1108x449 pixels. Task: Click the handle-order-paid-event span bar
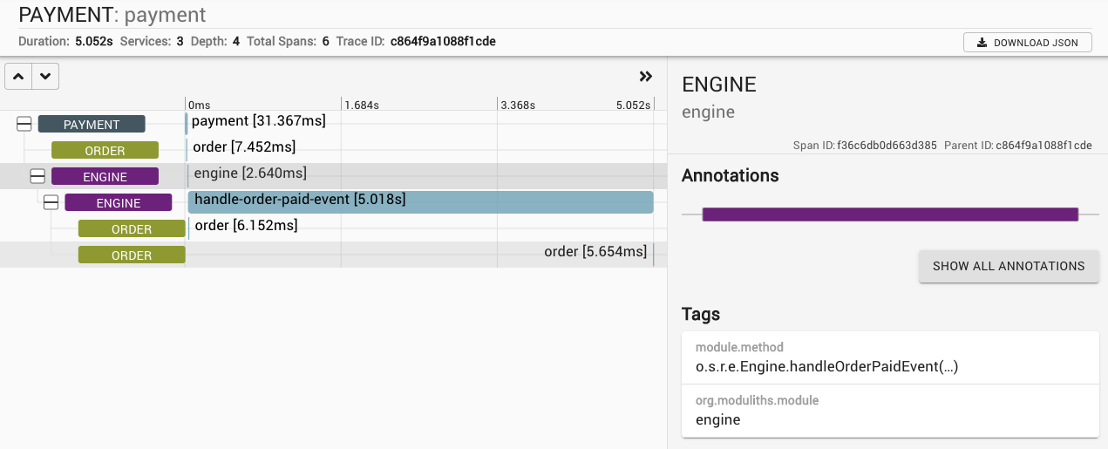tap(420, 202)
